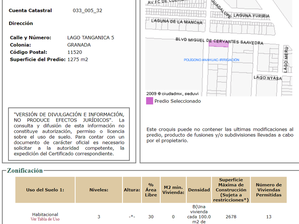Click the Densidad column header
The height and width of the screenshot is (224, 299).
pyautogui.click(x=199, y=190)
